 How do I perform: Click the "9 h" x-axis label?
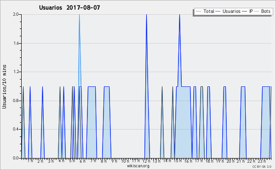coord(114,161)
